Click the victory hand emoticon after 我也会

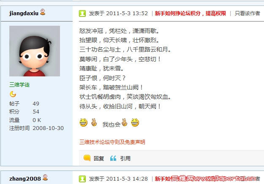125,122
